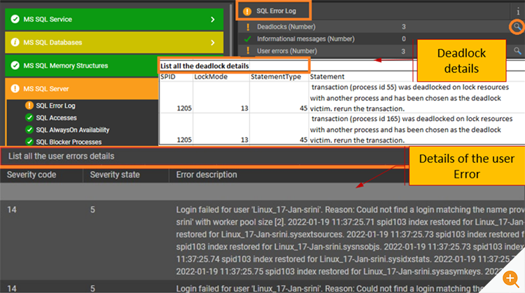Click 'List all the user errors details' heading
525x293 pixels.
pyautogui.click(x=62, y=156)
